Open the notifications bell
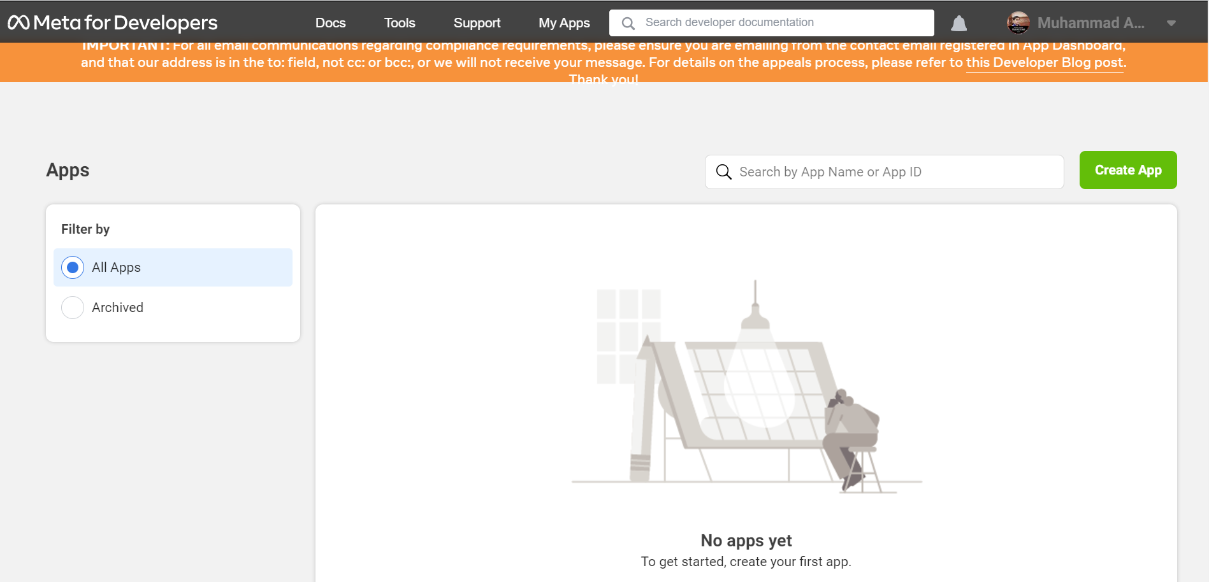Screen dimensions: 1209x582 pyautogui.click(x=959, y=24)
